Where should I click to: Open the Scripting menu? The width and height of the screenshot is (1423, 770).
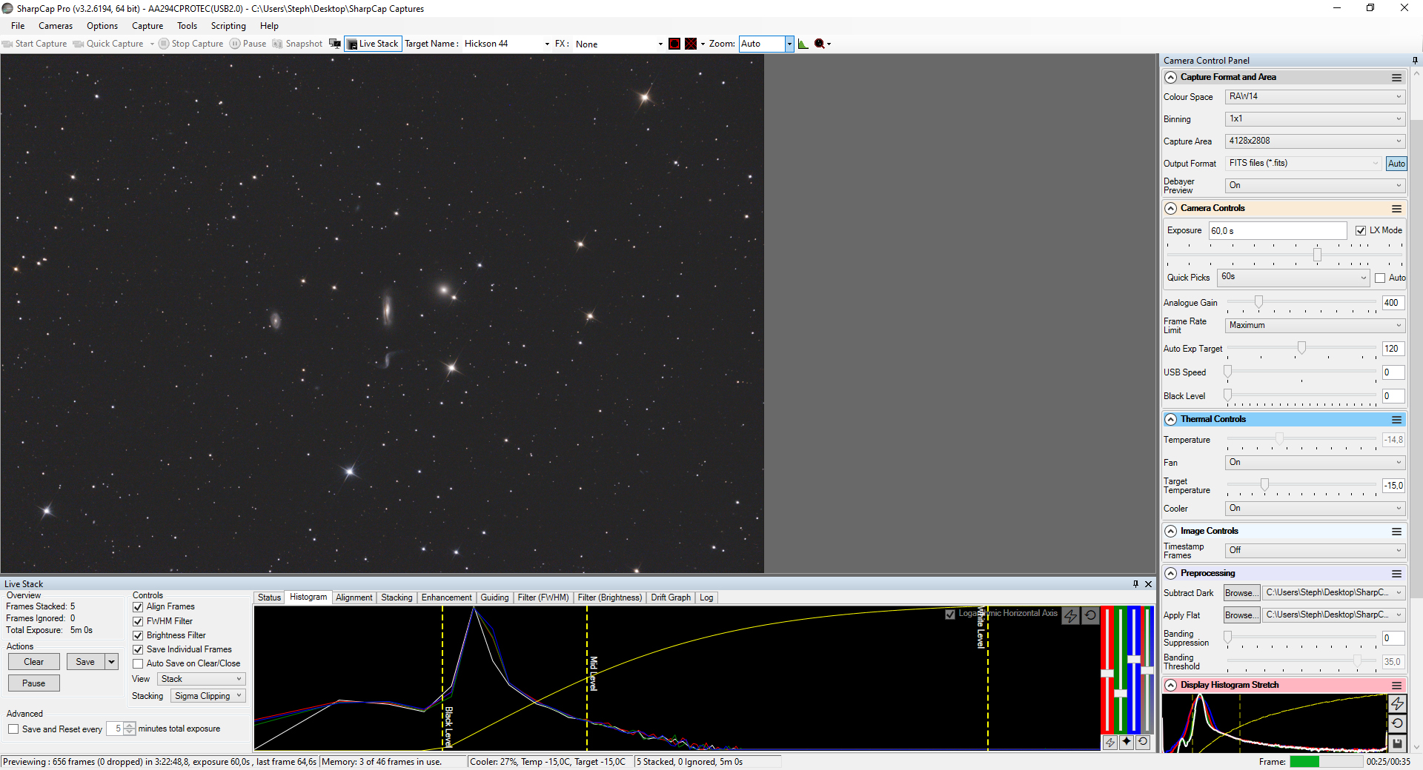228,26
